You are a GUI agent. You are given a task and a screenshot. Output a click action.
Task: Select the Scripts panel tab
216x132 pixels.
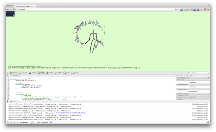41,73
